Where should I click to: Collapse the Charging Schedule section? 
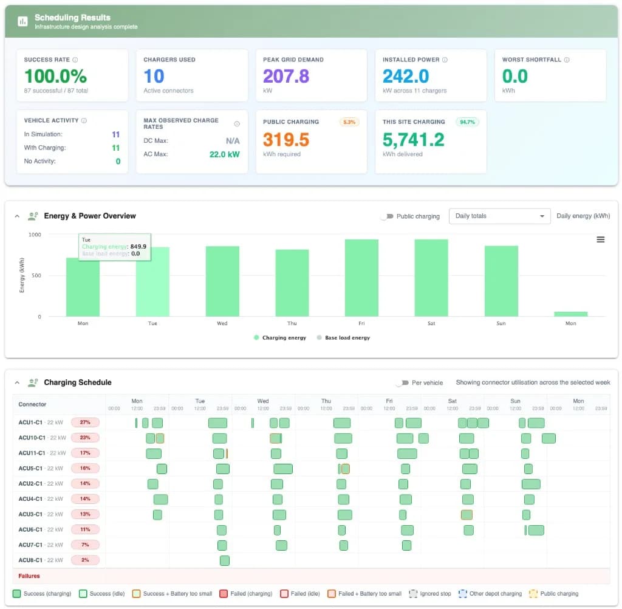click(x=17, y=383)
